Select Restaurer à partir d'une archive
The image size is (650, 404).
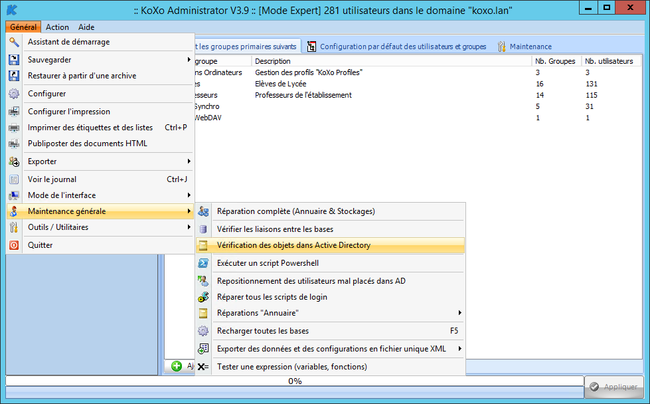[100, 76]
